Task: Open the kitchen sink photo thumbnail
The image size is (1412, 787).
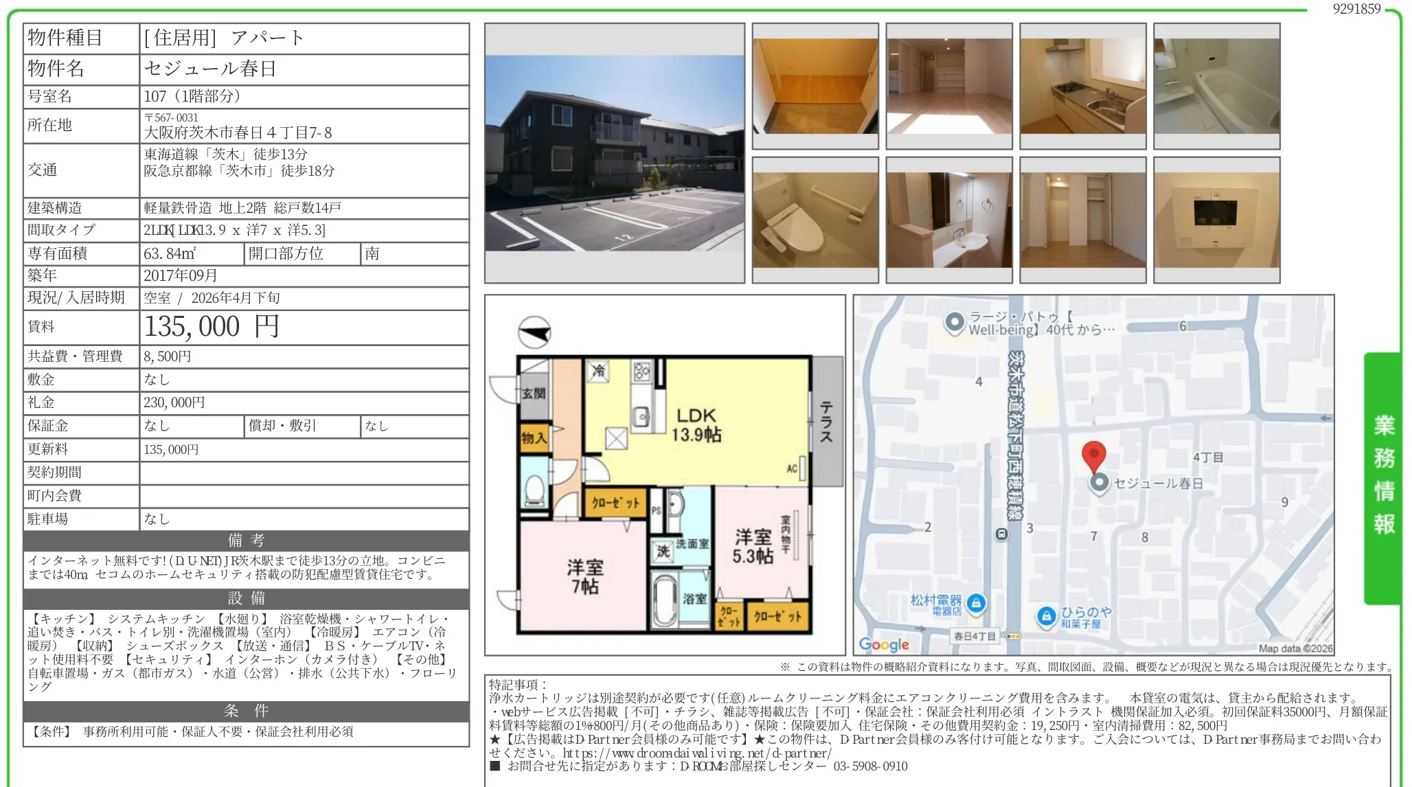Action: click(x=1082, y=86)
